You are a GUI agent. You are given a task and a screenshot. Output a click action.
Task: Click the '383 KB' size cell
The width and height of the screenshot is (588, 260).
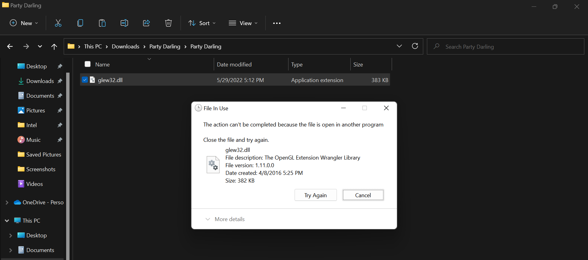coord(380,80)
